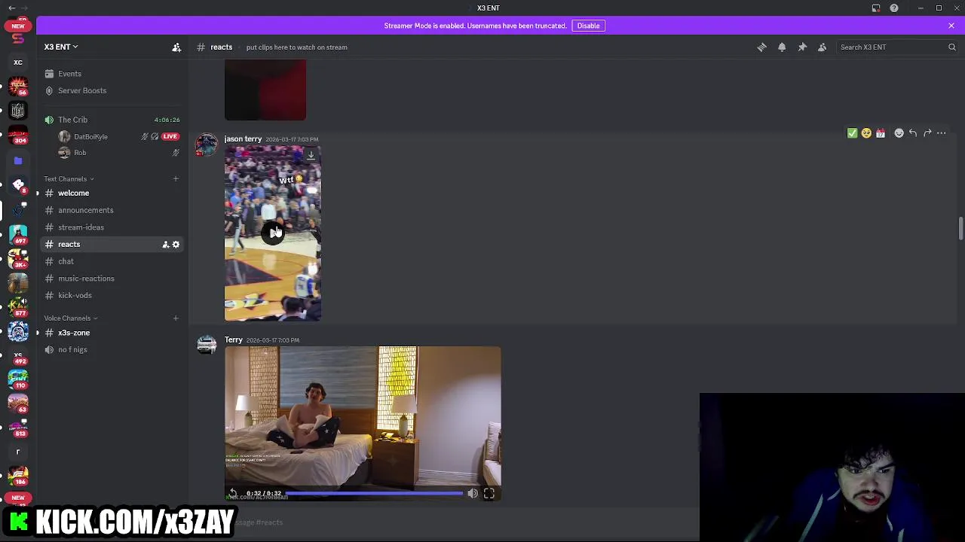React with the calendar emoji

pyautogui.click(x=881, y=133)
